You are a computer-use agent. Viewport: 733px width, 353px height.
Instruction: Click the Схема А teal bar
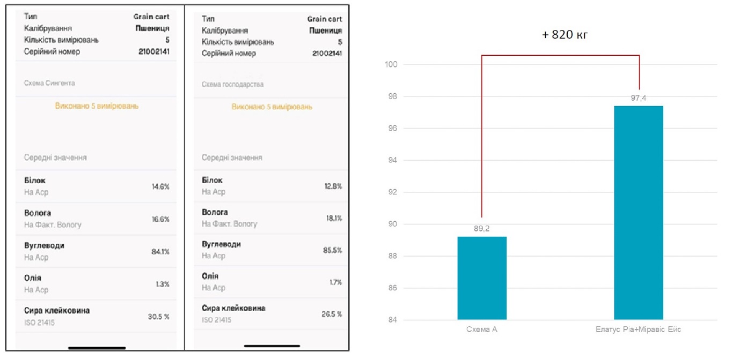[x=481, y=279]
